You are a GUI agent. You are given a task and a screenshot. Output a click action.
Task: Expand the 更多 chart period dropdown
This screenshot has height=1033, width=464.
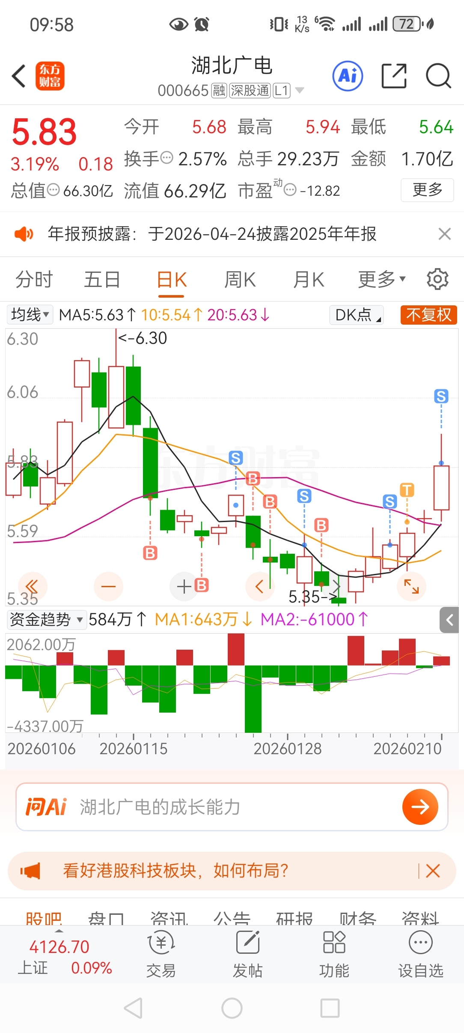[381, 280]
